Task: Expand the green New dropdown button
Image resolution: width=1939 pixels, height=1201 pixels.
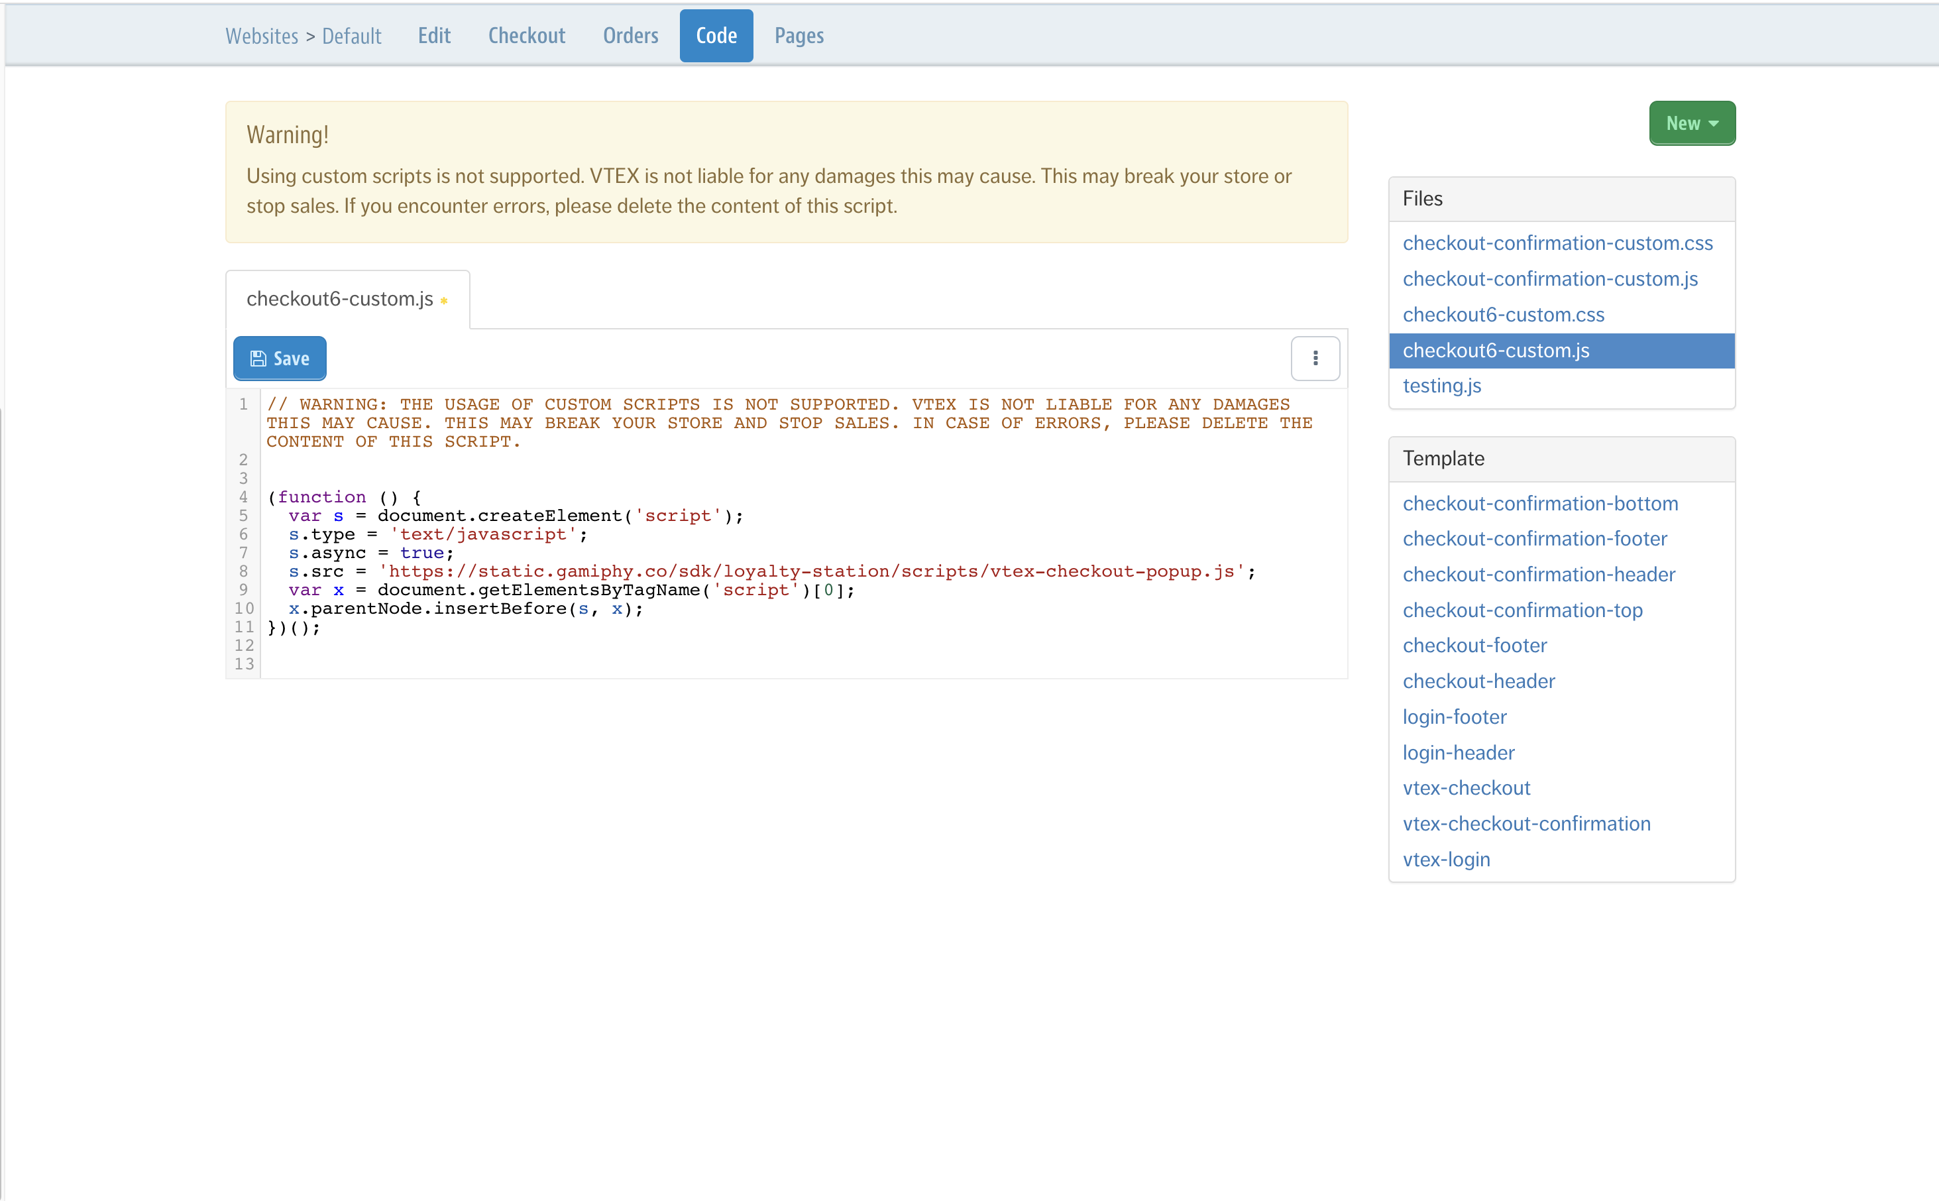Action: [1691, 123]
